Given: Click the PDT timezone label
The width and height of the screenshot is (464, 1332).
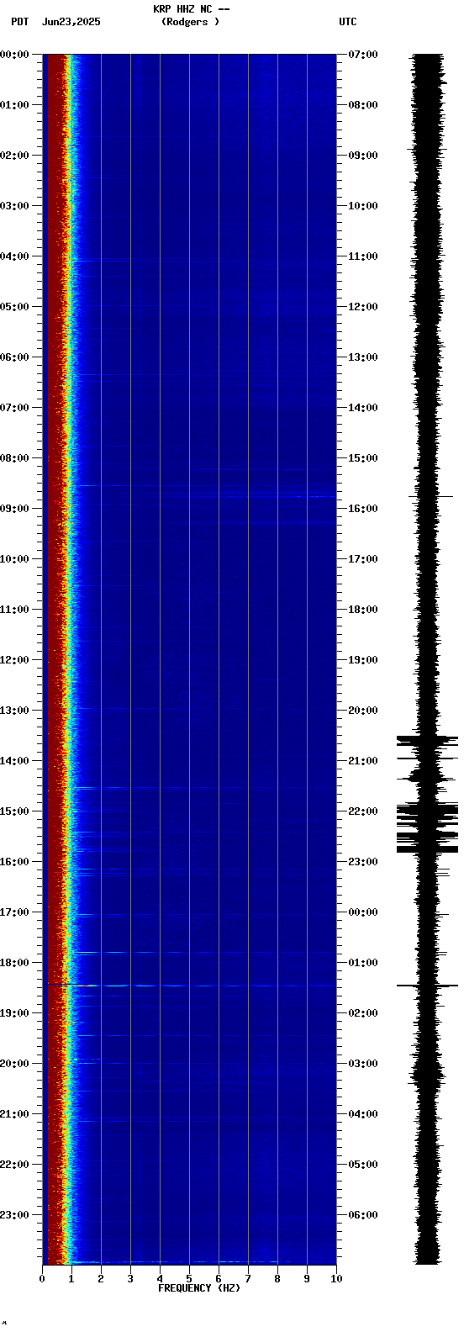Looking at the screenshot, I should (19, 22).
